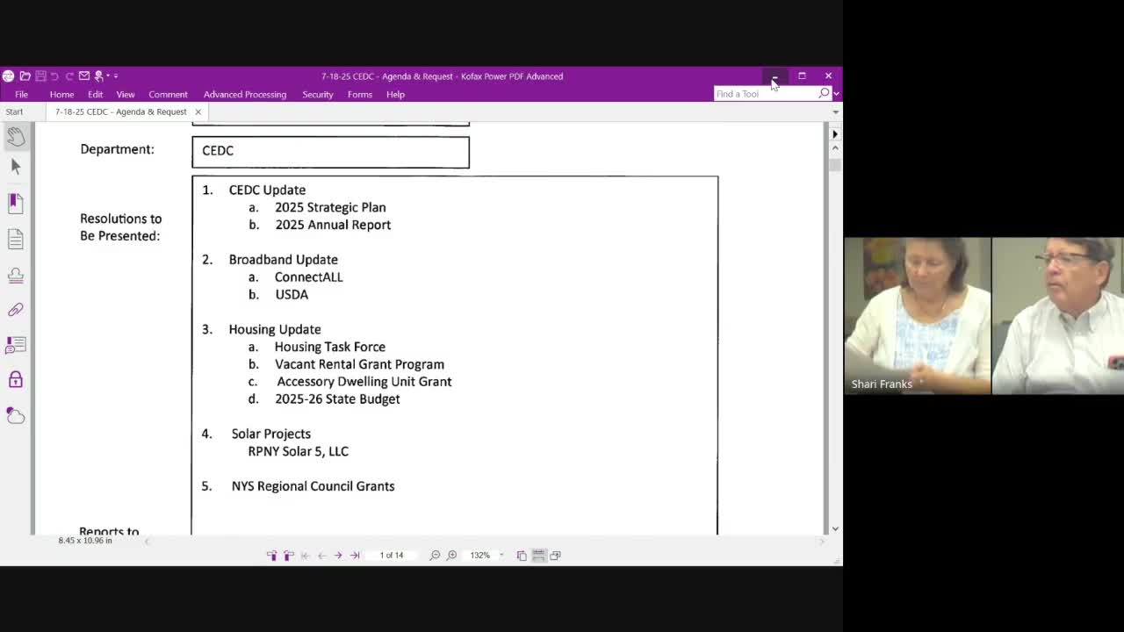The height and width of the screenshot is (632, 1124).
Task: Open the Pages panel in left sidebar
Action: [x=16, y=239]
